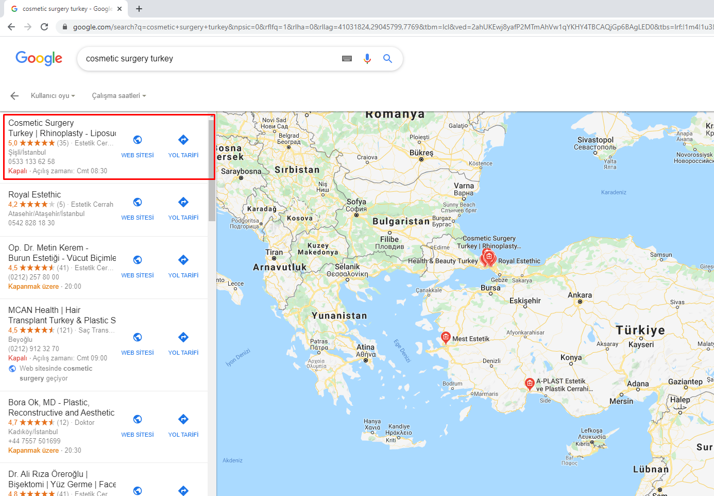Go back using arrow beside Kullanıcı oyu
The height and width of the screenshot is (496, 714).
(14, 96)
